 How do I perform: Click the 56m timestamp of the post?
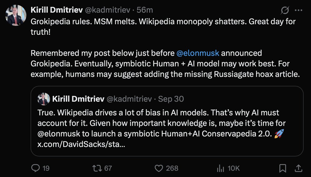[145, 10]
